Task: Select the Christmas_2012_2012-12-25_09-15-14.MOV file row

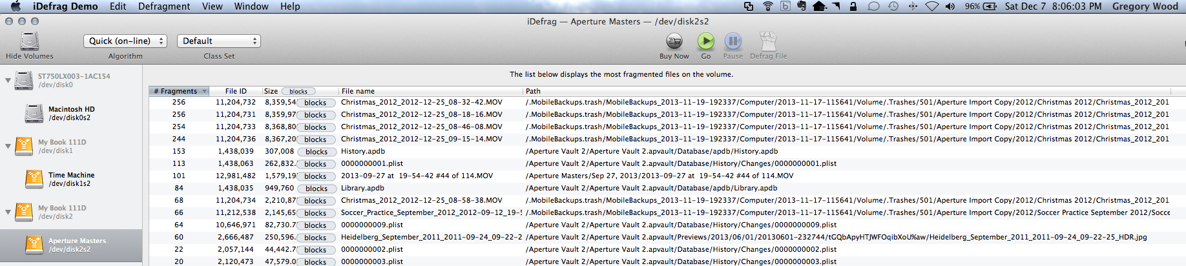Action: [659, 139]
